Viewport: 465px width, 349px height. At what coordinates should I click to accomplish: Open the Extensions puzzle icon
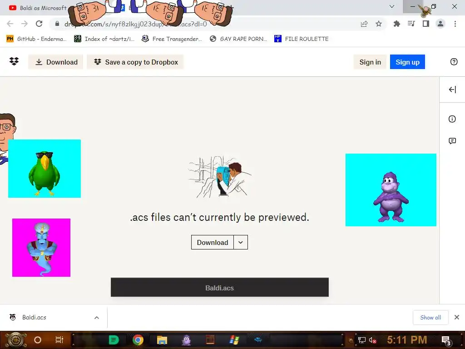pos(396,24)
